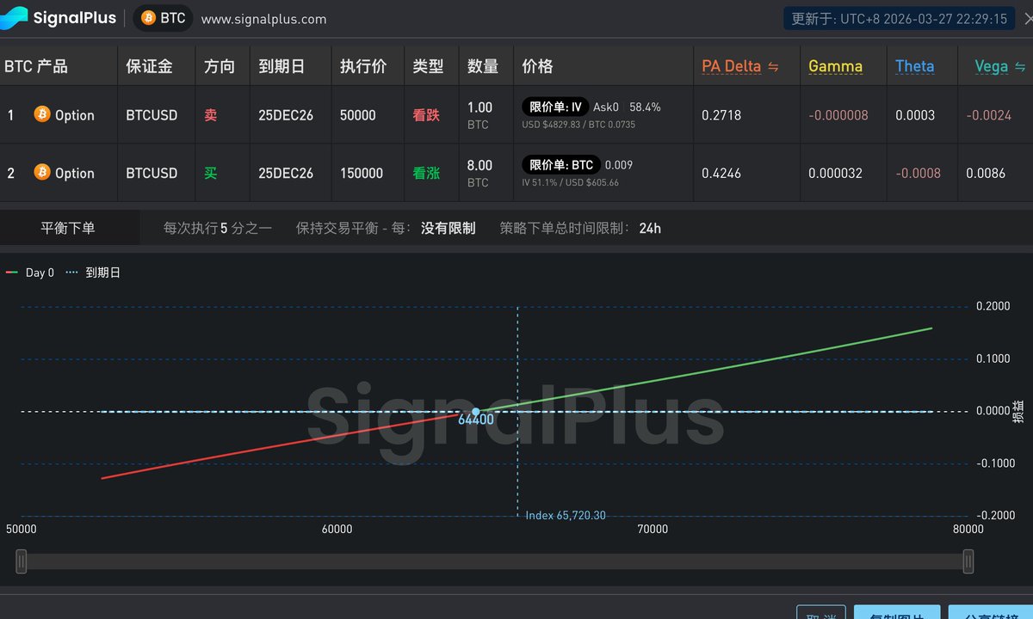Click the Theta column header
The height and width of the screenshot is (619, 1033).
coord(914,66)
